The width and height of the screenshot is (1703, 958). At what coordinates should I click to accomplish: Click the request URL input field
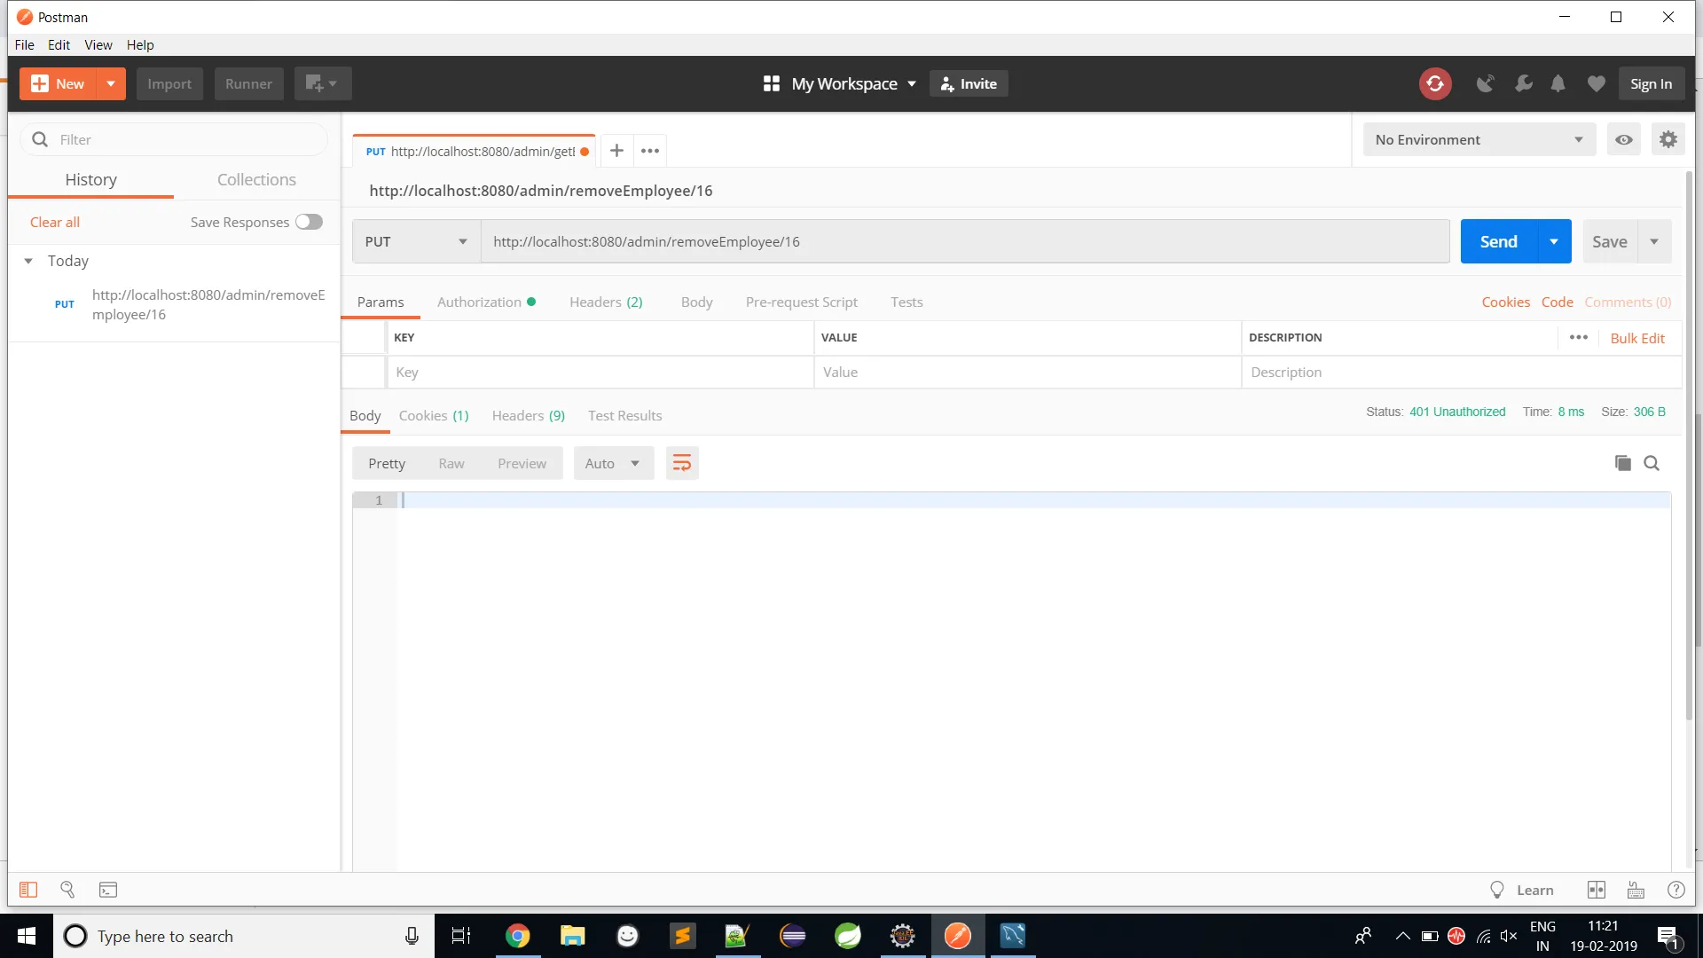click(x=964, y=241)
